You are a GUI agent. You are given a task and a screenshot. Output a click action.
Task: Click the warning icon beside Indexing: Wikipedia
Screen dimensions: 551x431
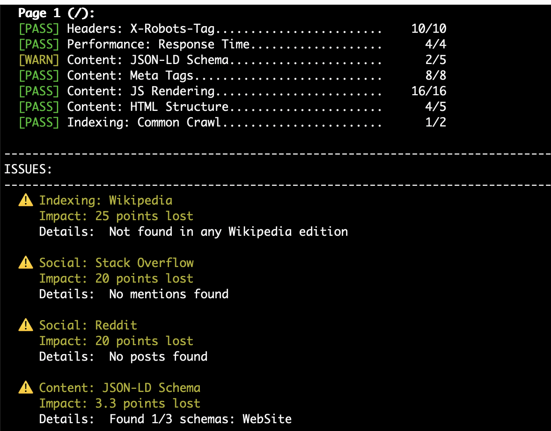[x=26, y=200]
